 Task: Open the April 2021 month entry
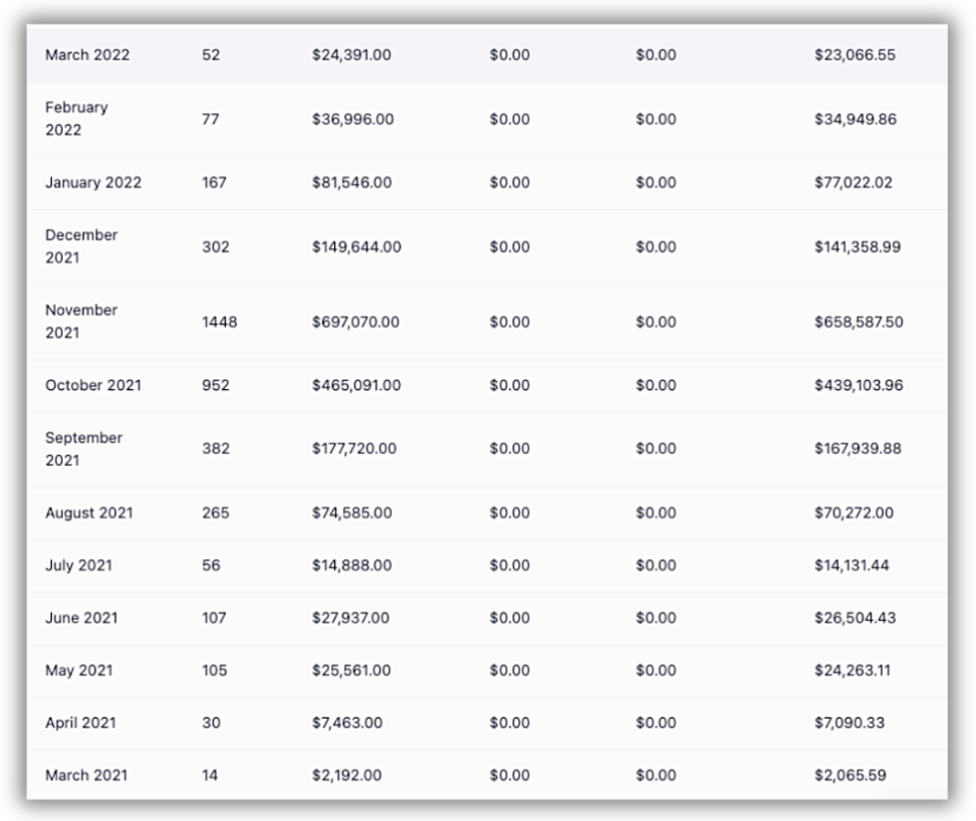[x=81, y=722]
